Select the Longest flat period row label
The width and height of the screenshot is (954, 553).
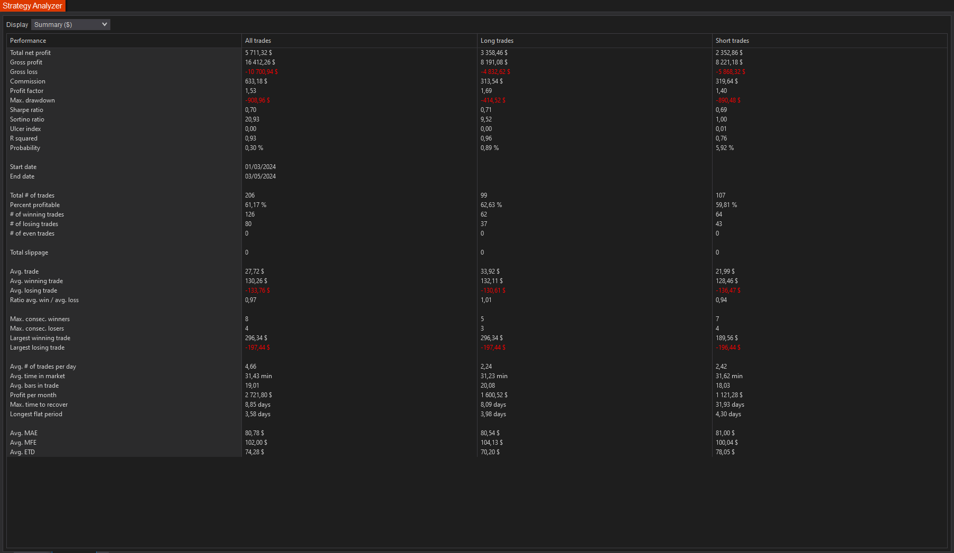[x=36, y=414]
